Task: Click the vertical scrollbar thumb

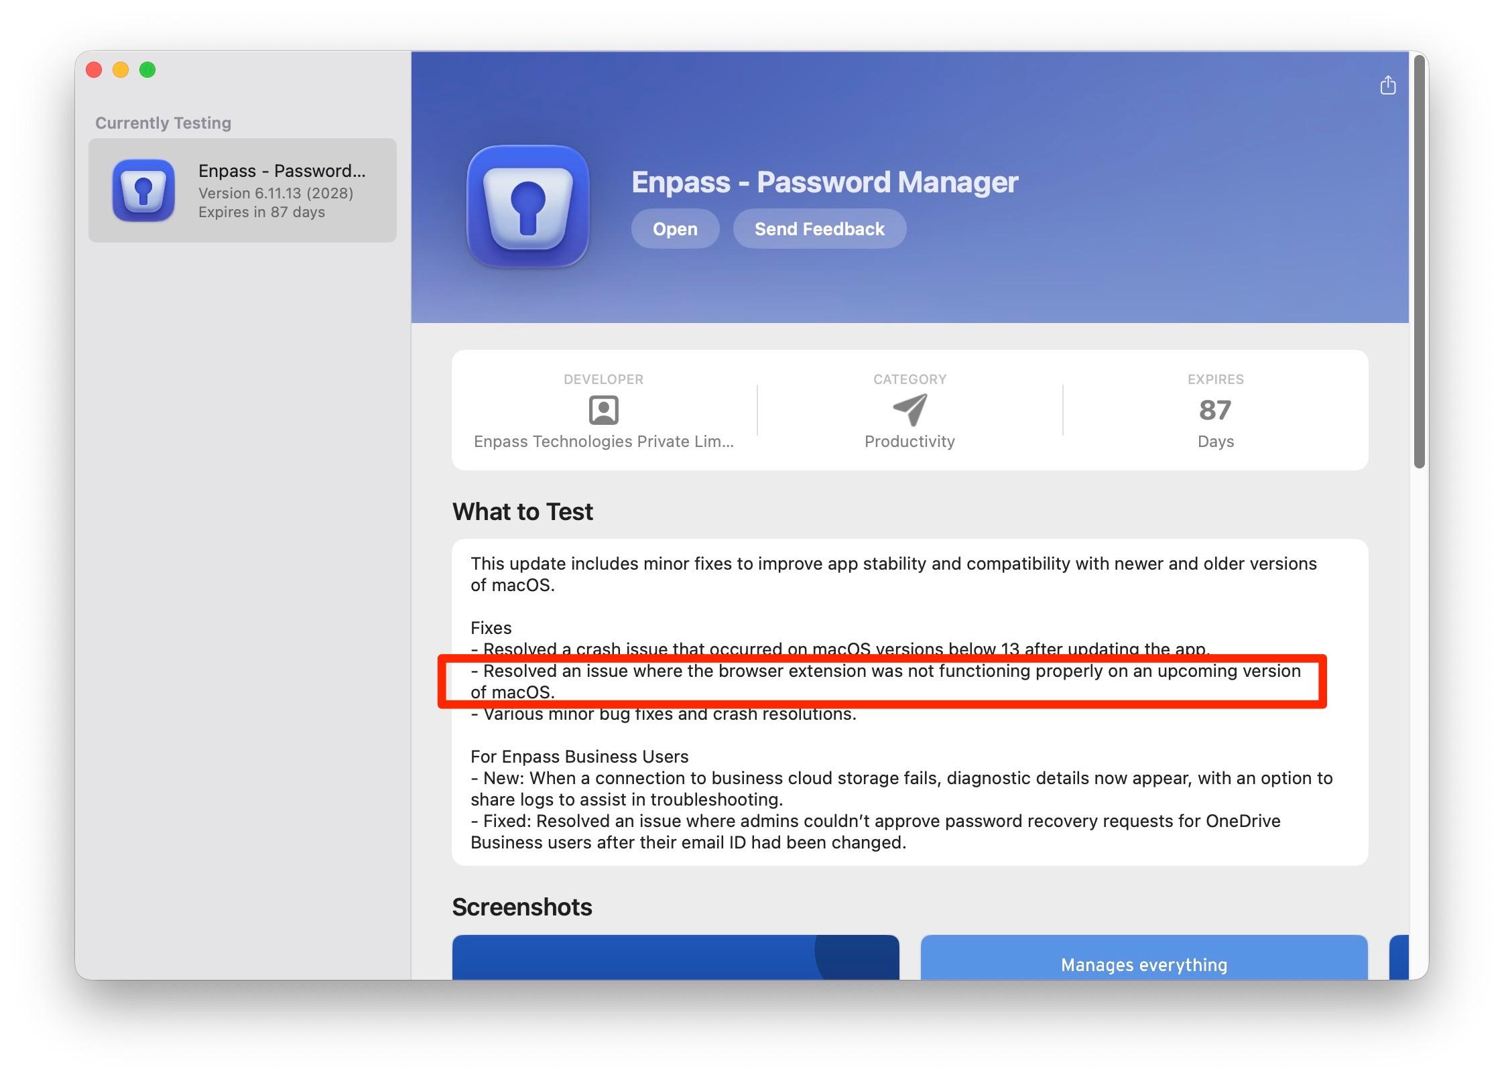Action: point(1419,261)
